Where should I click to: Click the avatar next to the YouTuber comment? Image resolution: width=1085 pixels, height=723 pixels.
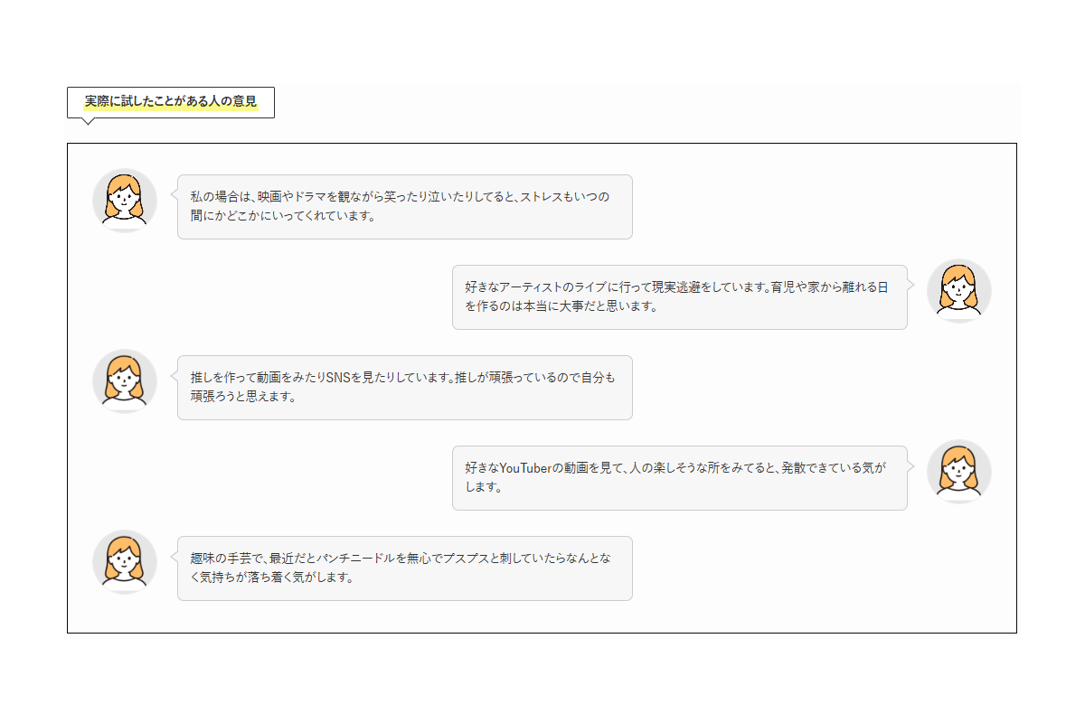pos(958,472)
